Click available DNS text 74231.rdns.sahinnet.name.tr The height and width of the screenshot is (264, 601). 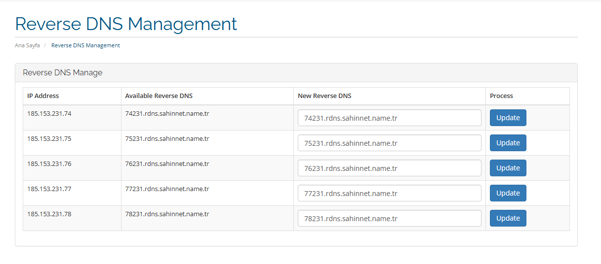pyautogui.click(x=167, y=113)
